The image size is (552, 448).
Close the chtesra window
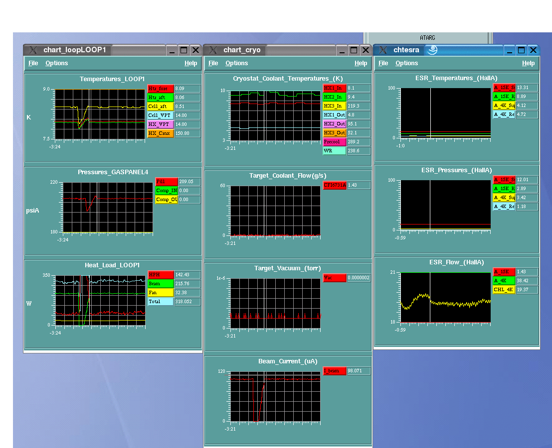534,50
